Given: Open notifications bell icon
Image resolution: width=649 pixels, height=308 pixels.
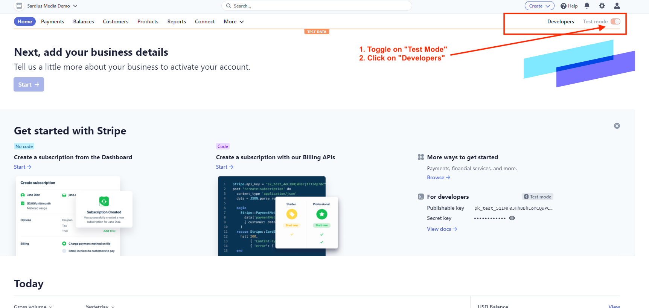Looking at the screenshot, I should pos(587,6).
